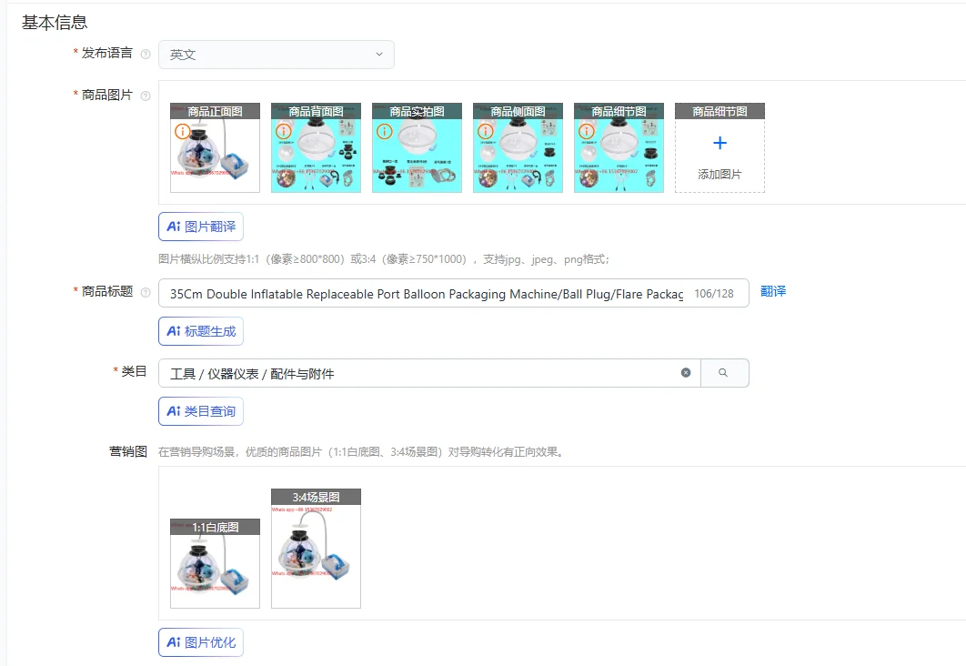Open the 商品图片 help tooltip icon

[x=146, y=96]
